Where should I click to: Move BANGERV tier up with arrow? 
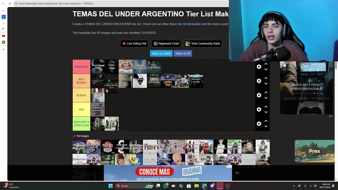pyautogui.click(x=266, y=64)
